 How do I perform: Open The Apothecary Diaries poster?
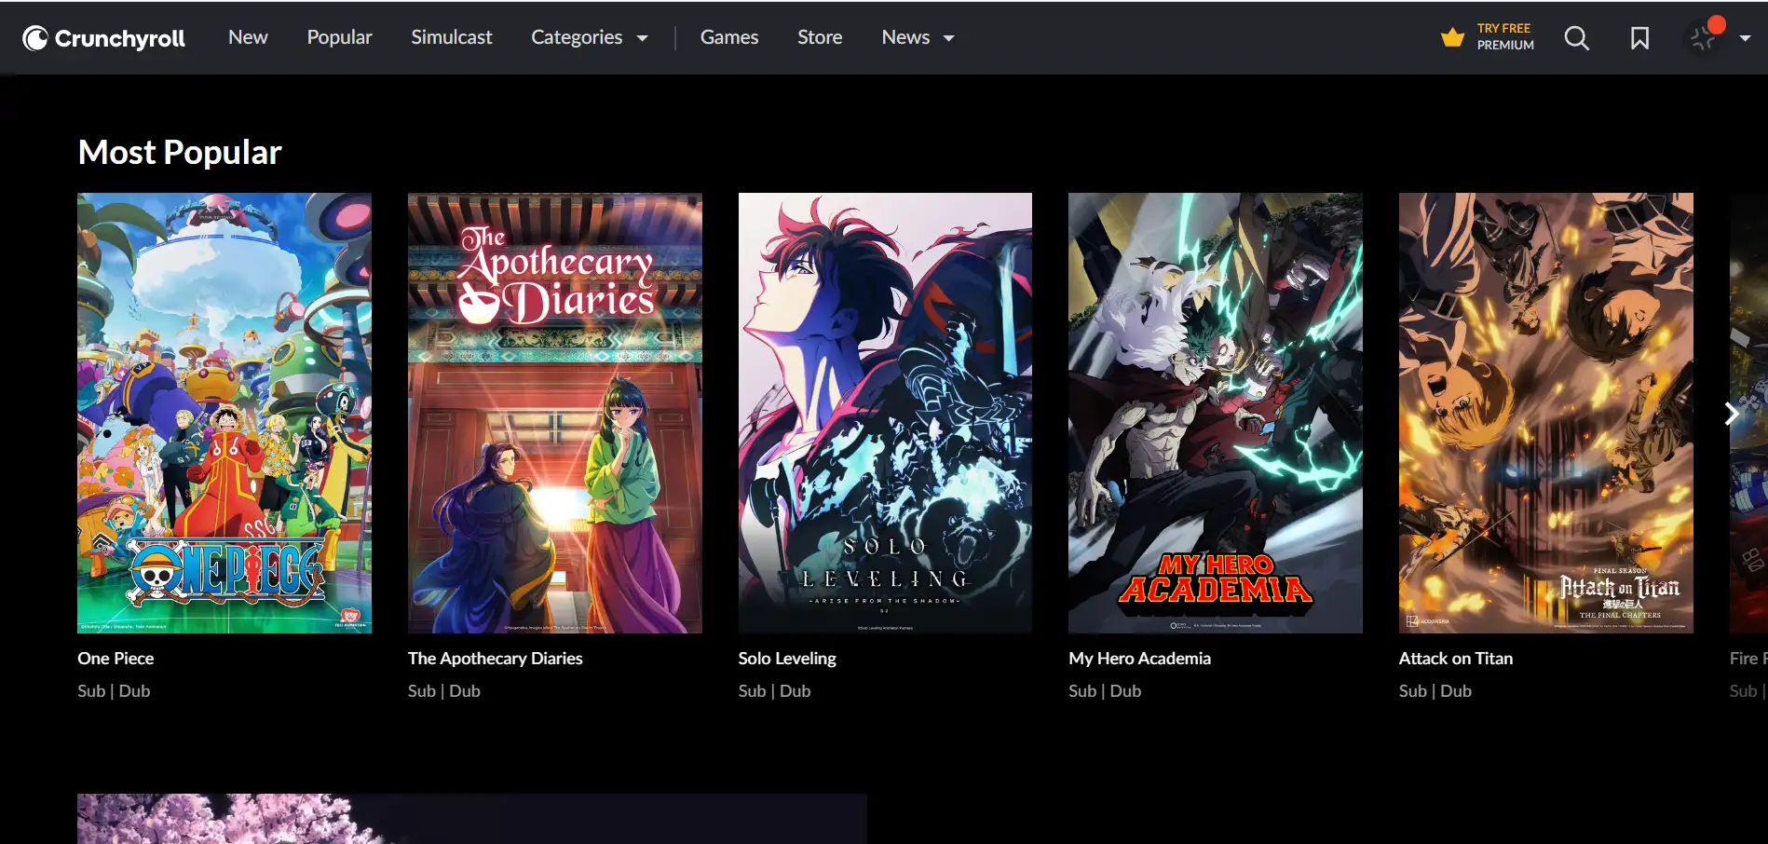[x=555, y=413]
